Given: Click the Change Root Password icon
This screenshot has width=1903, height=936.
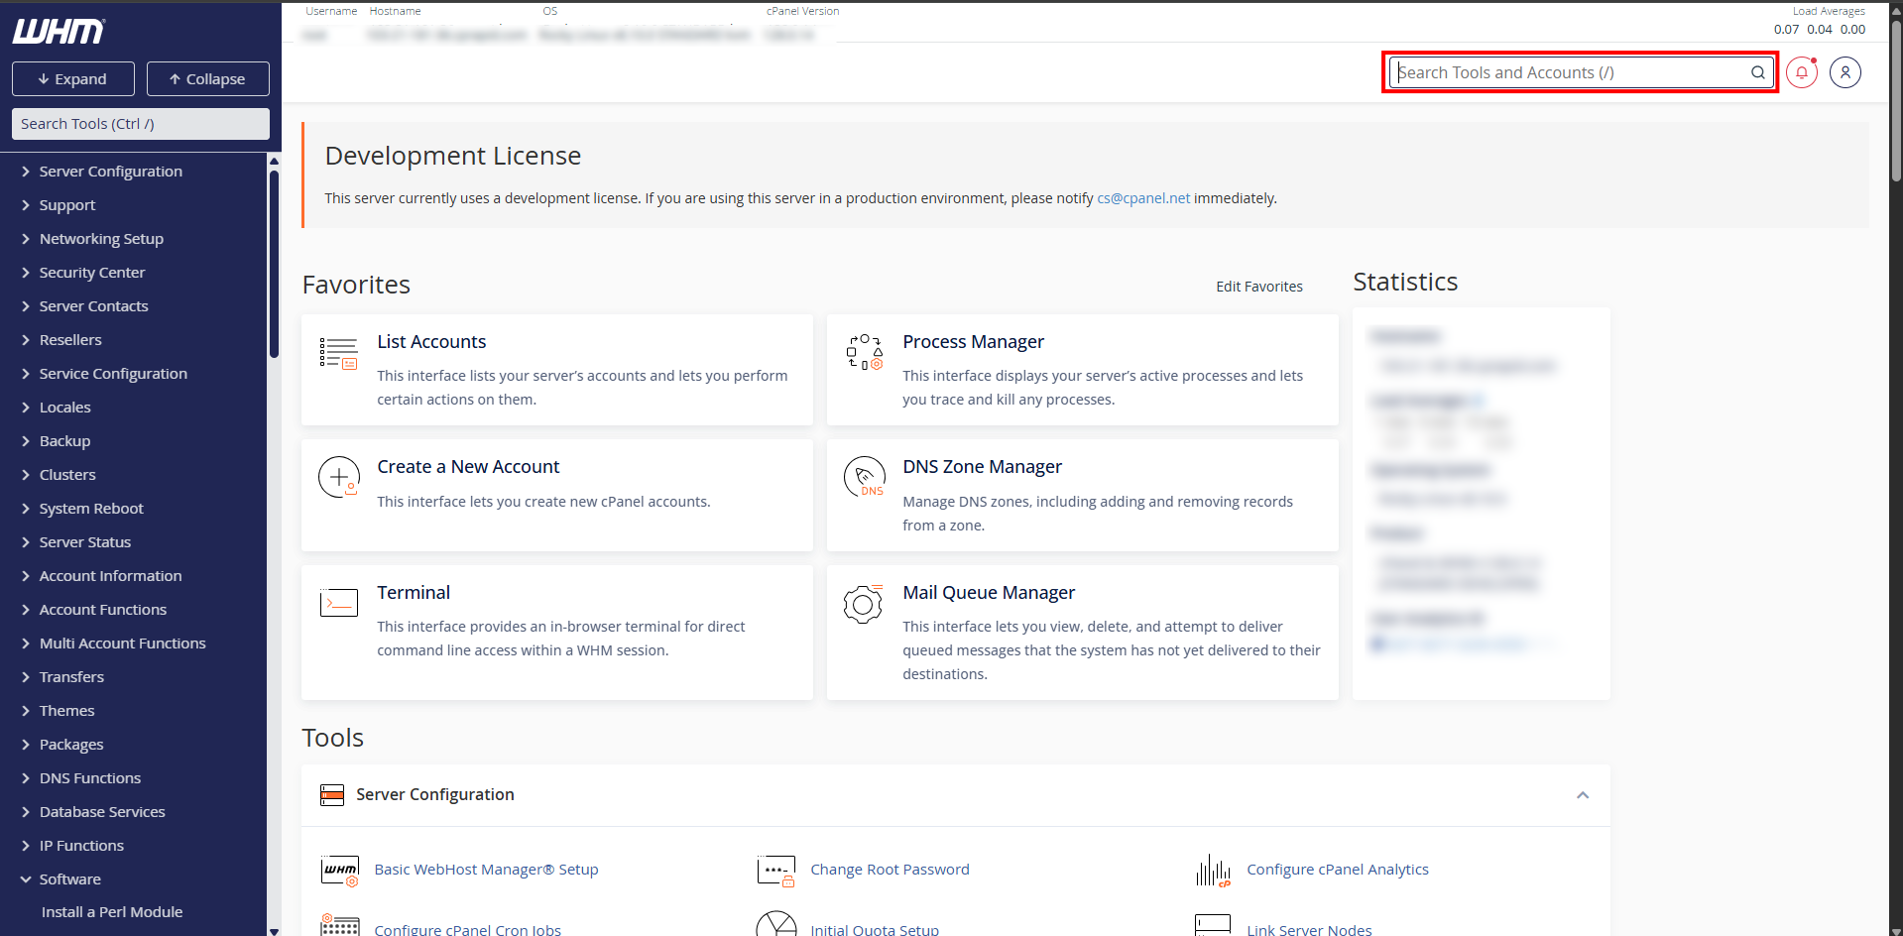Looking at the screenshot, I should tap(776, 871).
